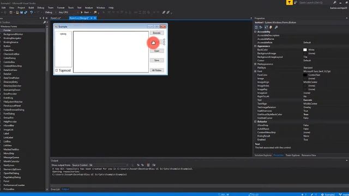Click the large white text box on form
The image size is (349, 196).
pyautogui.click(x=111, y=52)
